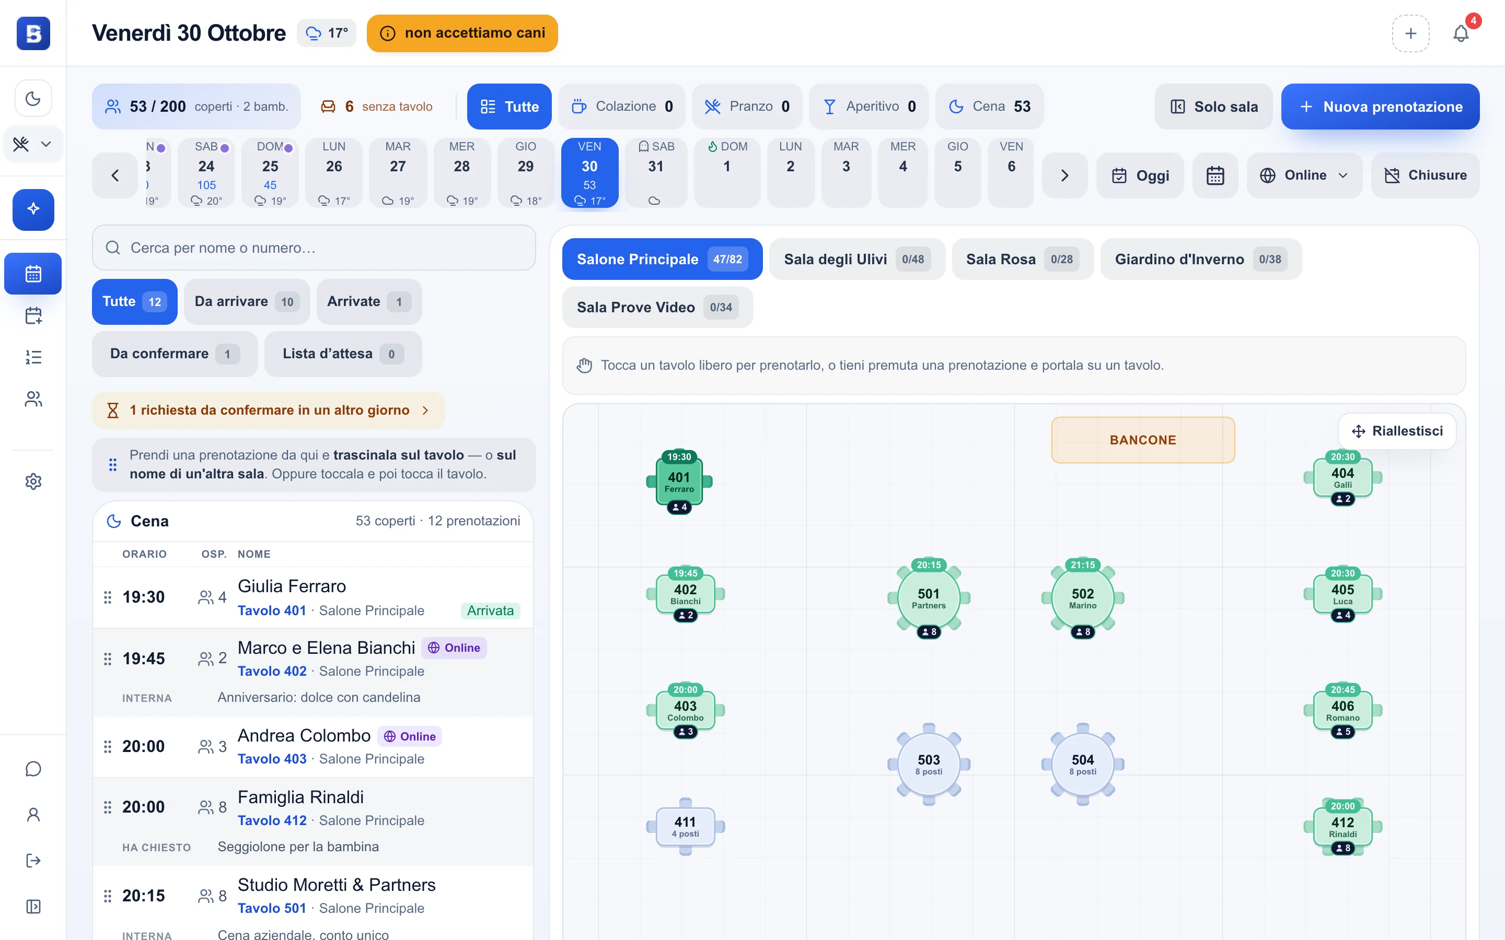
Task: Switch to Sala degli Ulivi tab
Action: coord(857,259)
